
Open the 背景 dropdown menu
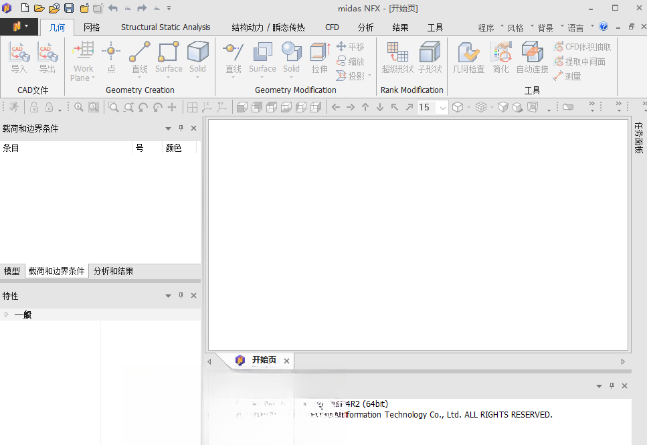point(550,27)
